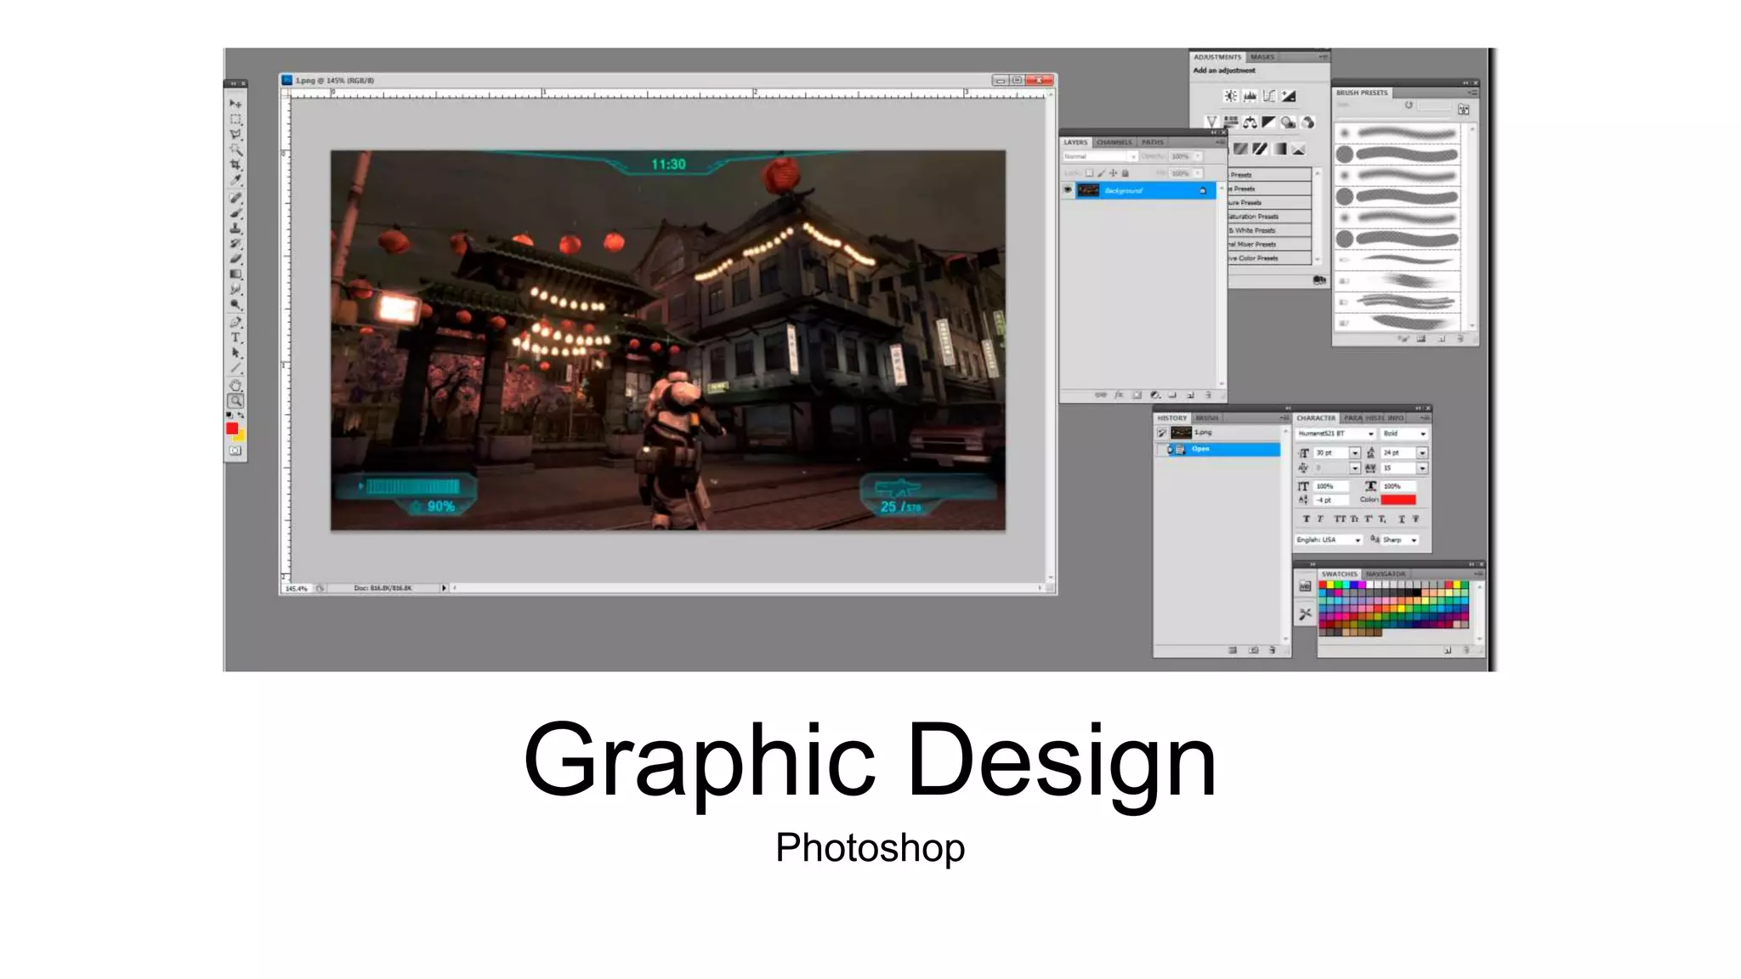Select the Clone Stamp tool
This screenshot has width=1741, height=979.
click(235, 229)
